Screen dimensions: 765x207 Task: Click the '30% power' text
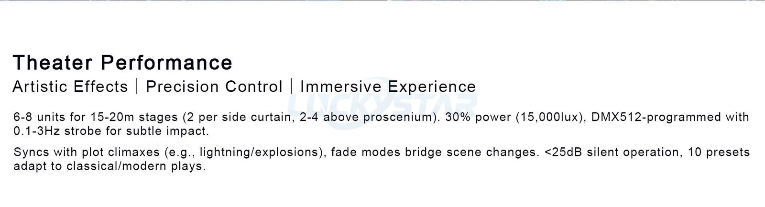[x=476, y=117]
